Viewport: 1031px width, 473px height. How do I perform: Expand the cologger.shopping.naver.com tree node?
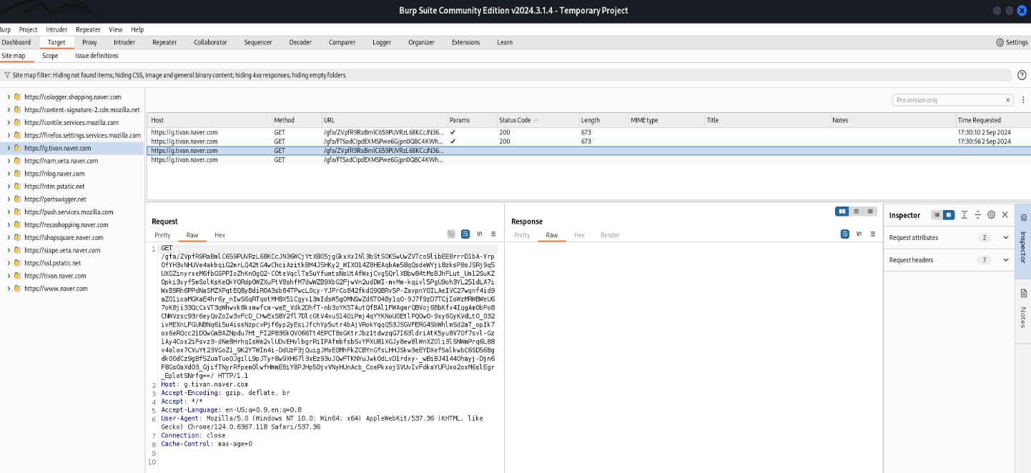(x=9, y=96)
